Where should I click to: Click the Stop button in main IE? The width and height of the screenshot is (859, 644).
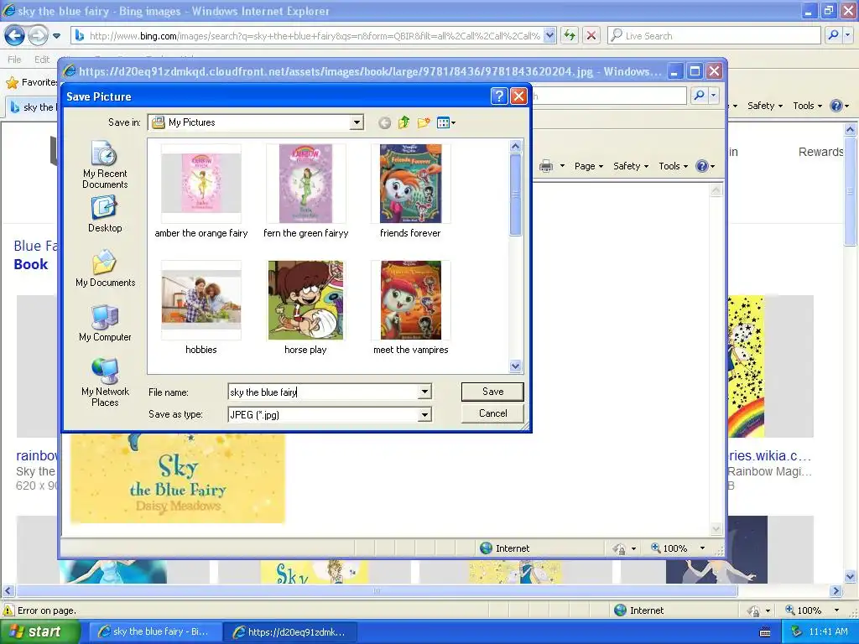591,35
